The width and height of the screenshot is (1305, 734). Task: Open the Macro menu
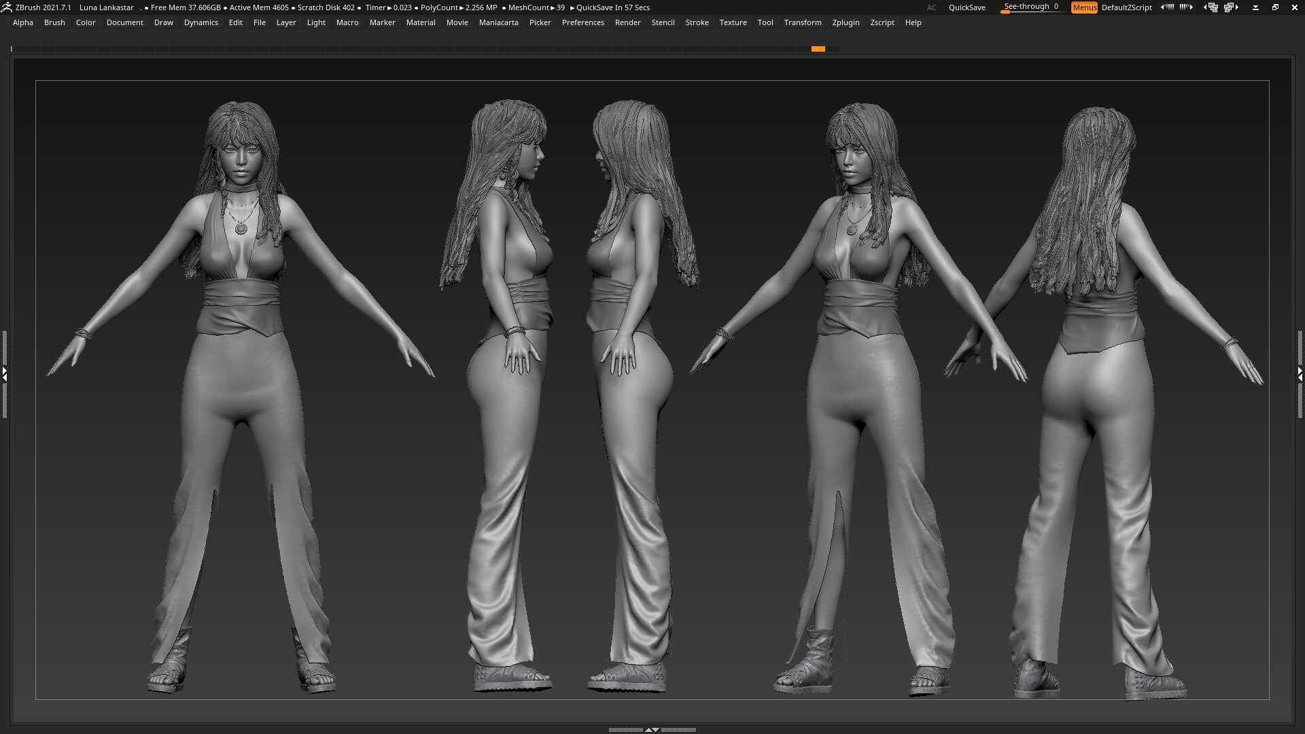click(347, 22)
